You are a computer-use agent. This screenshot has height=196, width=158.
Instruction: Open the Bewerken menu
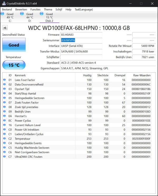click(21, 9)
